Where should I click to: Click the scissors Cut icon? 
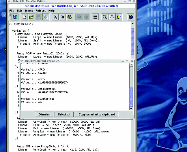click(55, 17)
